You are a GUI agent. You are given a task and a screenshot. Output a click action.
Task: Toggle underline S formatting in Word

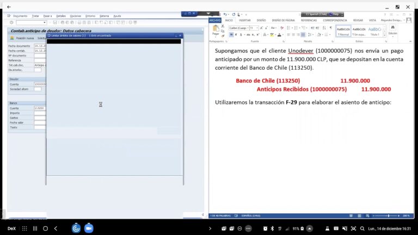pos(241,35)
